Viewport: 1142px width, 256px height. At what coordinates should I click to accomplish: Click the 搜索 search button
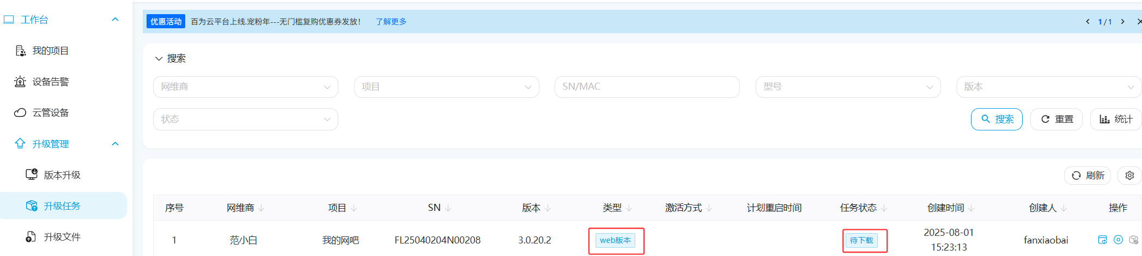click(997, 119)
